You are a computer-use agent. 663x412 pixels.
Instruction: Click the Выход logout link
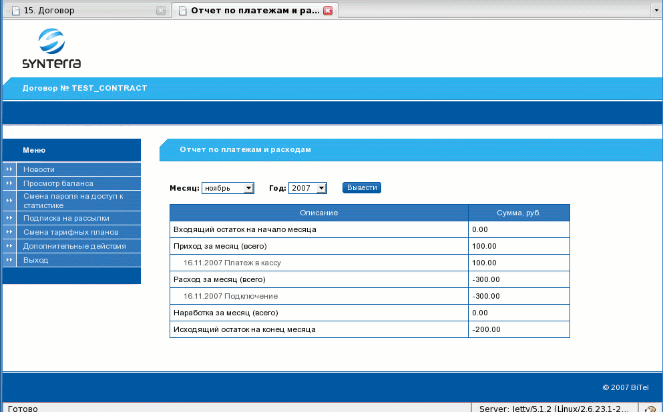[35, 260]
